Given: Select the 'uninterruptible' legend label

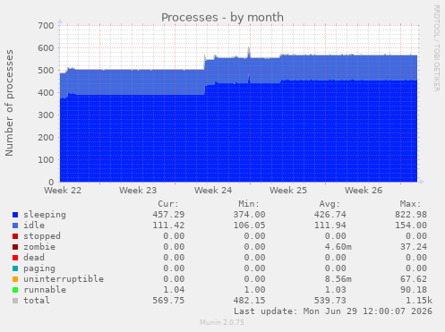Looking at the screenshot, I should tap(64, 279).
